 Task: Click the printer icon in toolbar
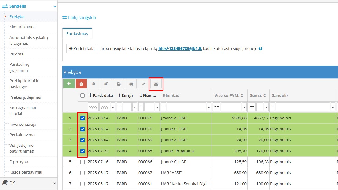click(119, 84)
